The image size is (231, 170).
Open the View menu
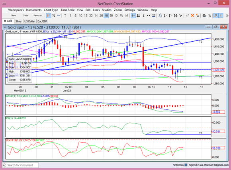pos(80,10)
